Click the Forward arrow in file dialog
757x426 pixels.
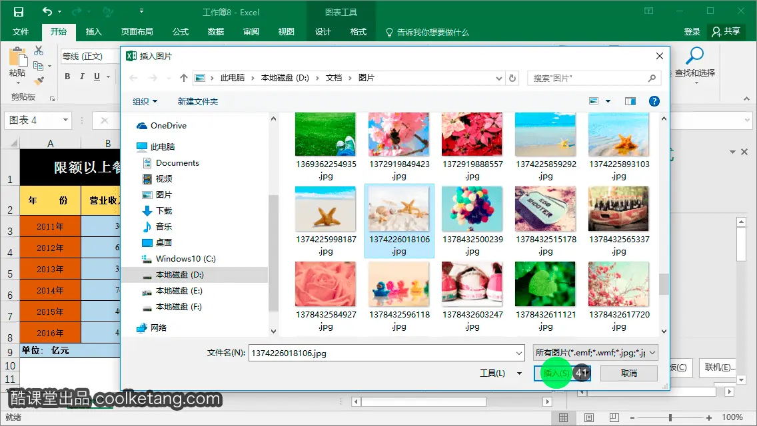153,78
